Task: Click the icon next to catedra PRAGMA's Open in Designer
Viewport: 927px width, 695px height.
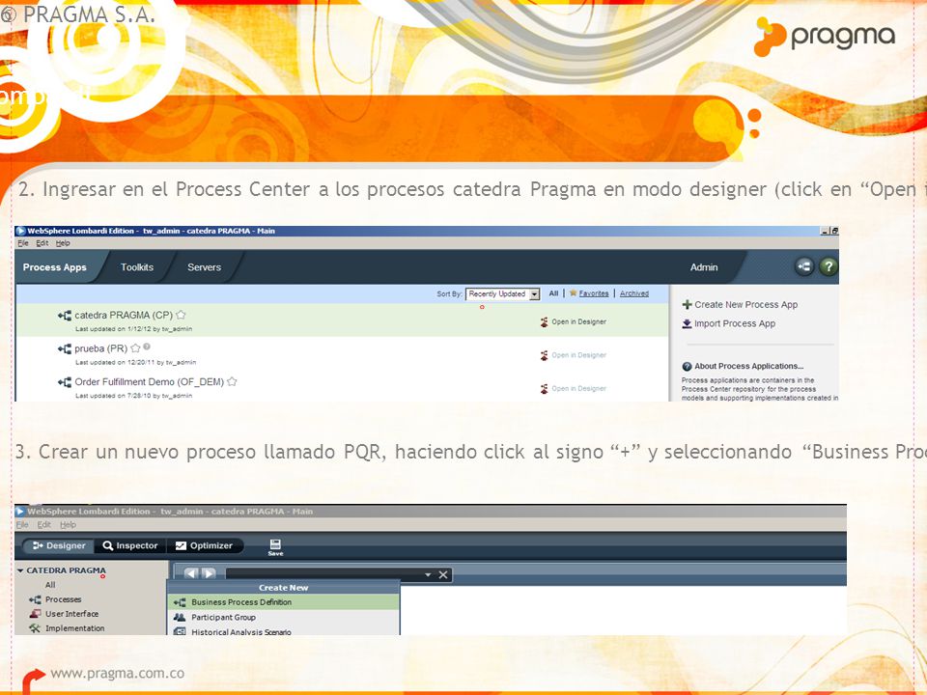Action: click(544, 322)
